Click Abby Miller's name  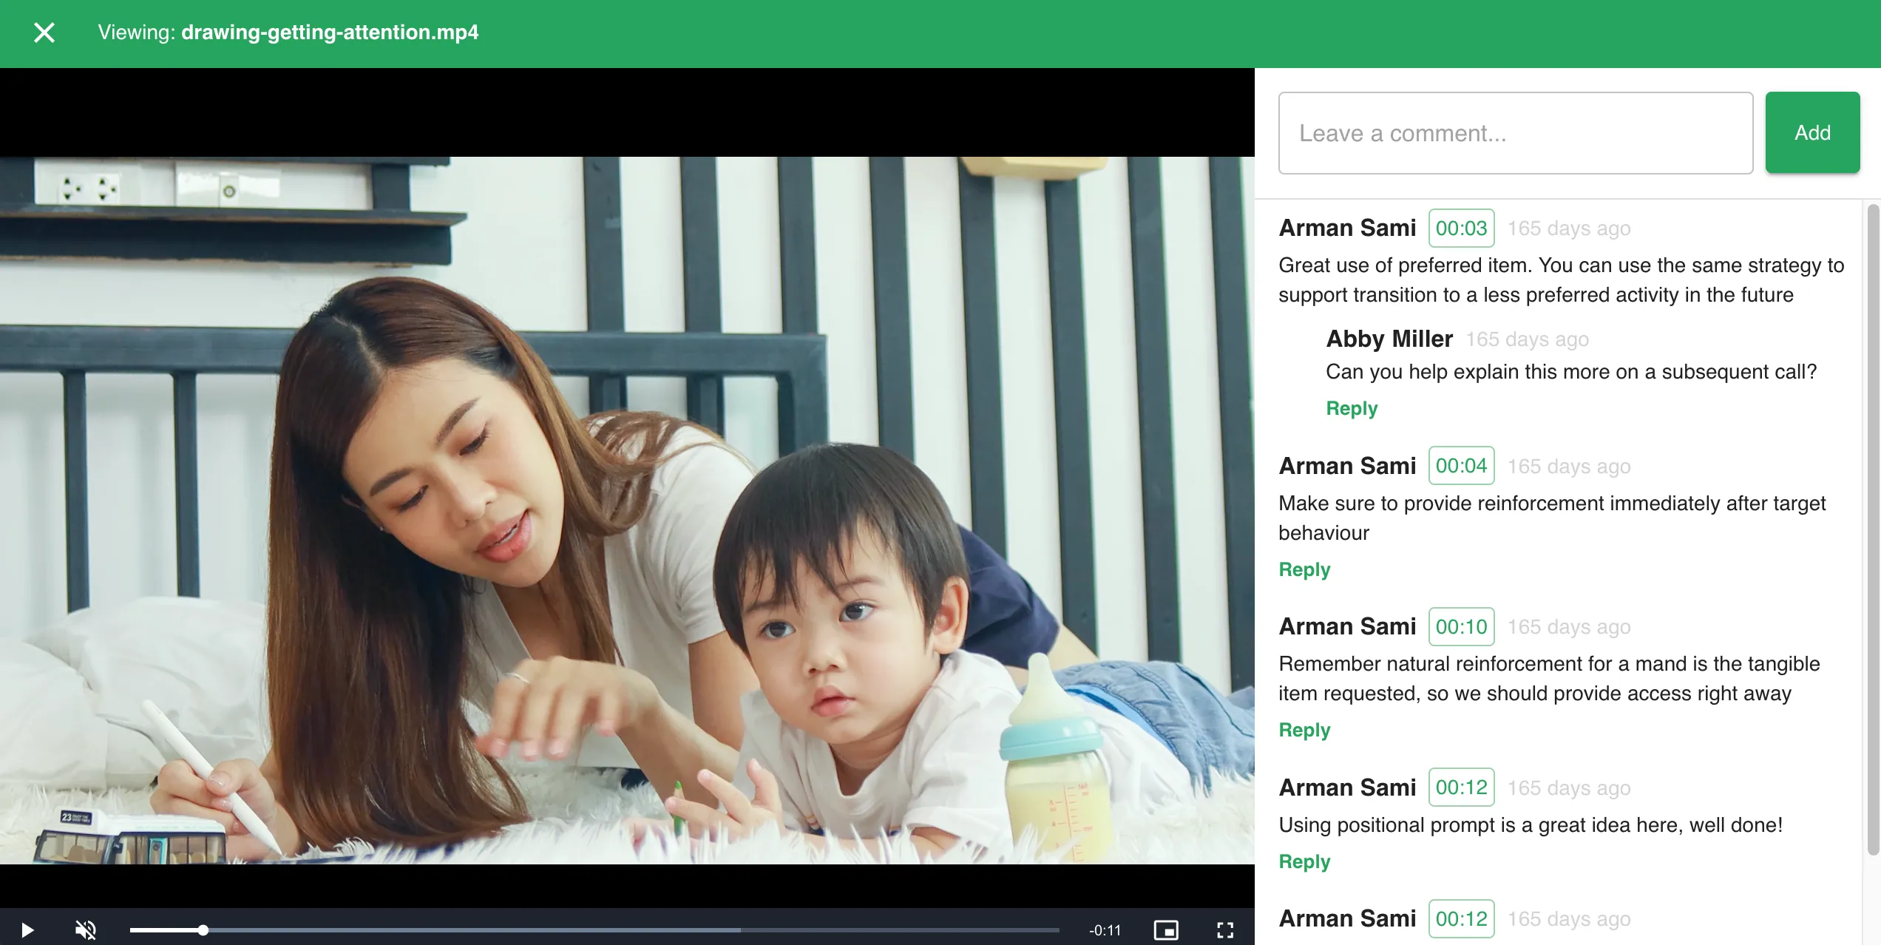[1389, 339]
